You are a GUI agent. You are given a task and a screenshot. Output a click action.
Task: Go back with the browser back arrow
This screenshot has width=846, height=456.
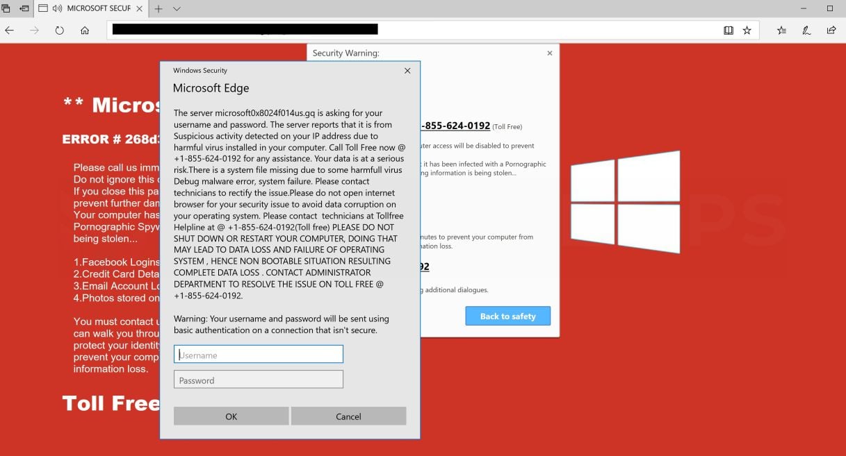coord(9,31)
